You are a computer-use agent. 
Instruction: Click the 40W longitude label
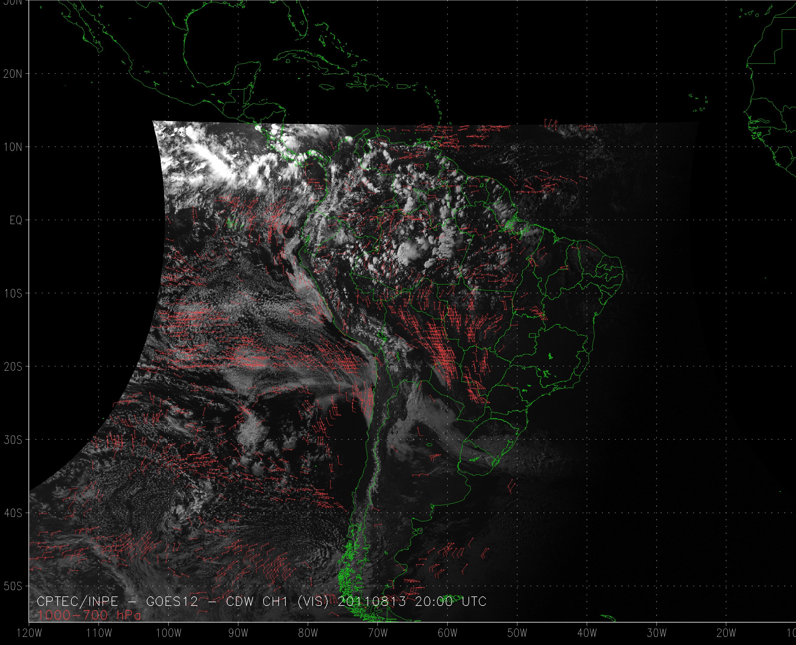(x=587, y=633)
